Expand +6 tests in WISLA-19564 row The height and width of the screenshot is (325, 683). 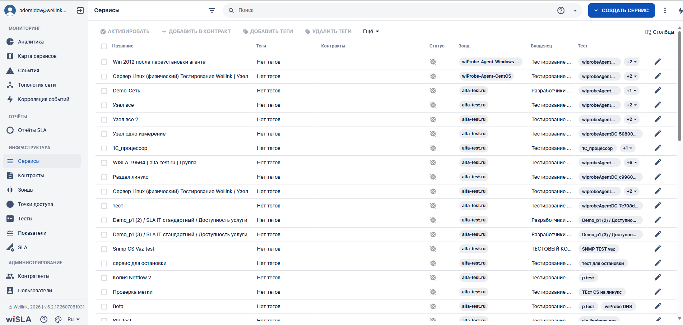[x=632, y=162]
